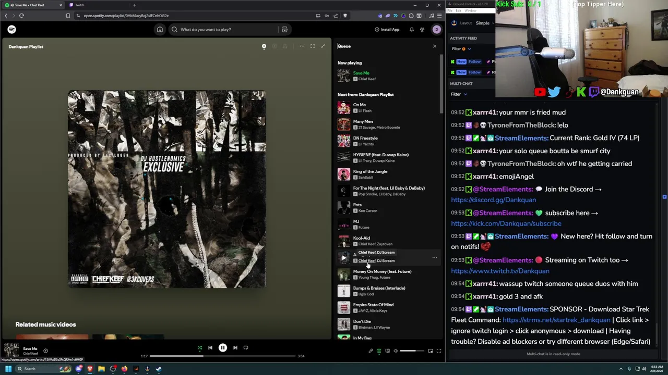Enter full screen from now playing view header
The height and width of the screenshot is (375, 668).
point(313,46)
